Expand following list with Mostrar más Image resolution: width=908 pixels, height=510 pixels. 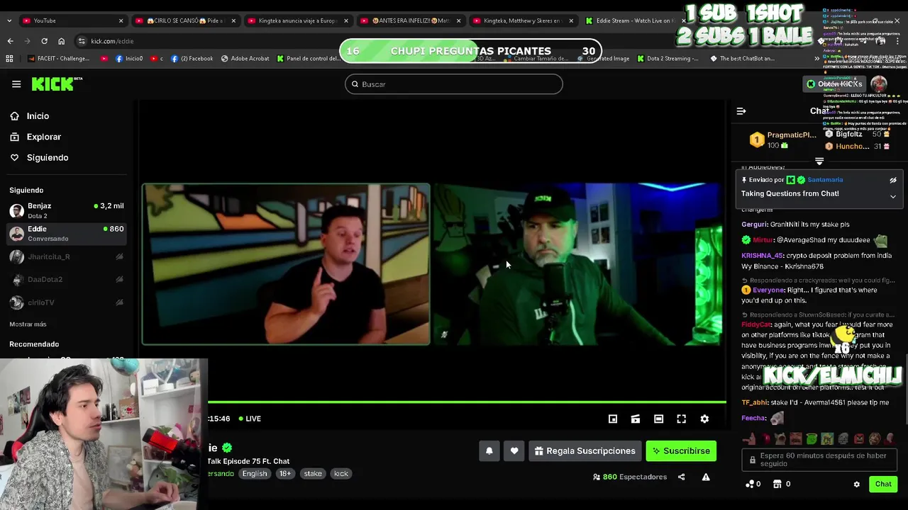28,324
